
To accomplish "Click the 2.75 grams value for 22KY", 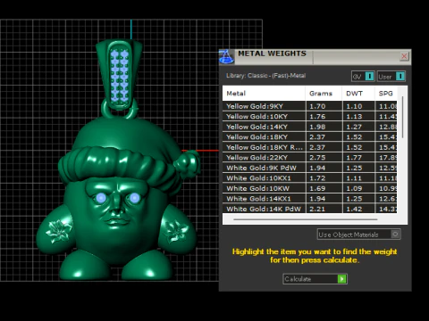I will coord(317,158).
